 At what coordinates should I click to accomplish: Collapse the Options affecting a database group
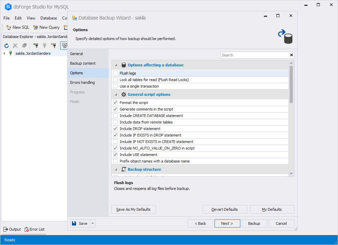click(116, 65)
